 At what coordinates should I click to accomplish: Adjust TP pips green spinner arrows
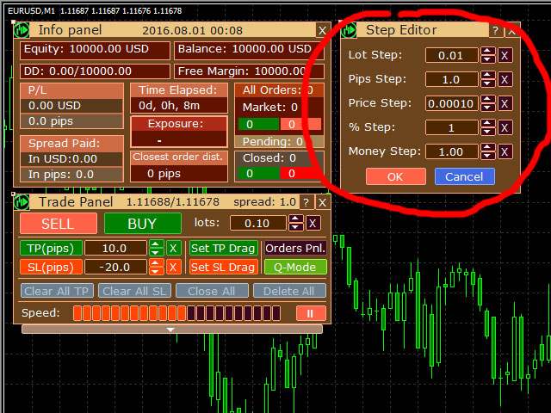[157, 249]
